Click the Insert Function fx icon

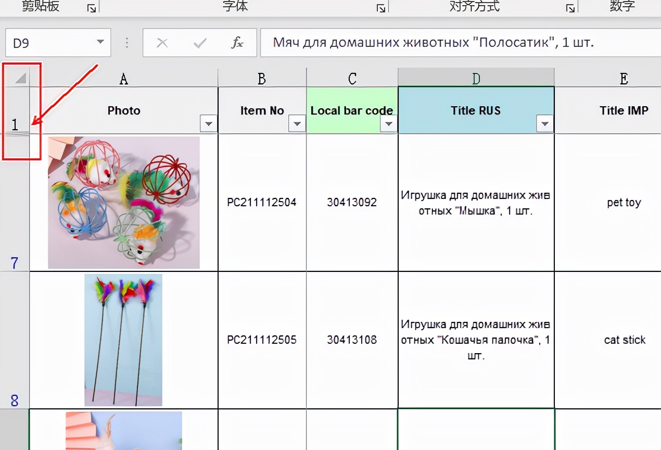(x=237, y=43)
